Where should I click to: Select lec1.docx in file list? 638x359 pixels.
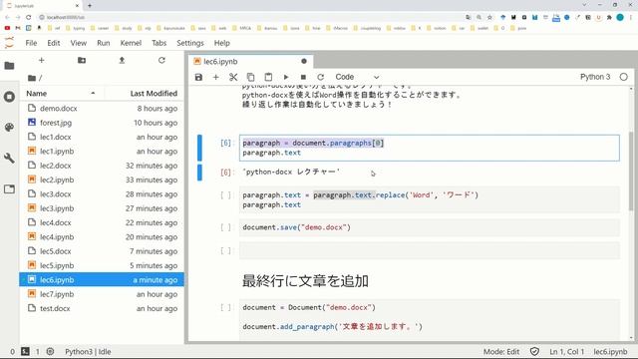[102, 137]
